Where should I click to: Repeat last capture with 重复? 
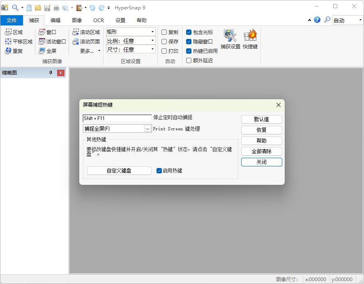[x=14, y=51]
